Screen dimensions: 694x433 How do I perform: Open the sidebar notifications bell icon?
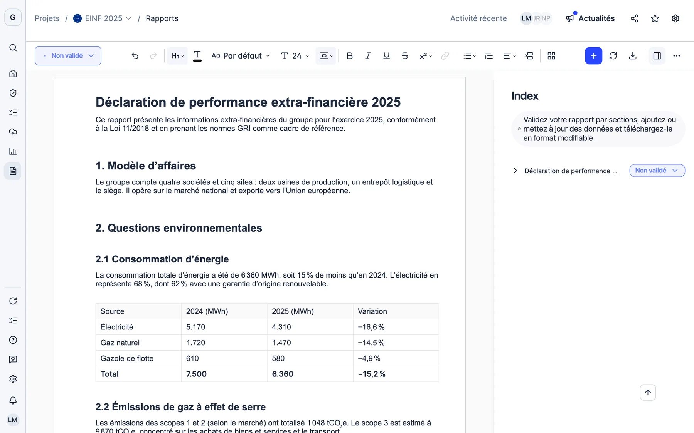click(x=13, y=400)
